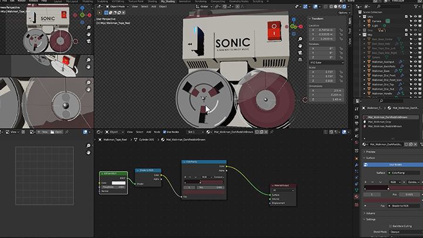Open Material properties tab icon

[x=357, y=197]
